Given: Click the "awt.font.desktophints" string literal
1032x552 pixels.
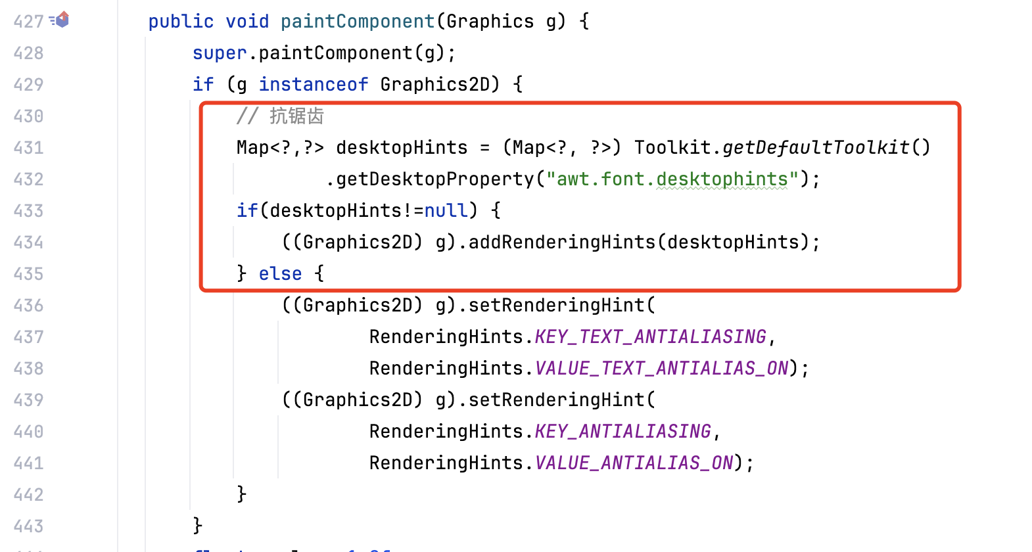Looking at the screenshot, I should tap(672, 179).
